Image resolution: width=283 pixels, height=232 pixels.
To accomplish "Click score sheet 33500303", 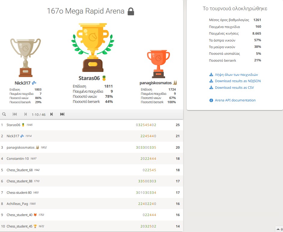I will [147, 181].
